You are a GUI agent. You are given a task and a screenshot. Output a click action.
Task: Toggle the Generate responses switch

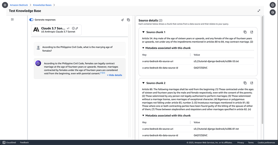[x=31, y=20]
